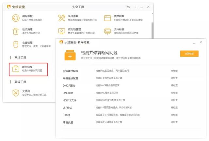This screenshot has width=209, height=141.
Task: Click the 检查HOSTS文件配置是否正常 description
Action: tap(110, 100)
